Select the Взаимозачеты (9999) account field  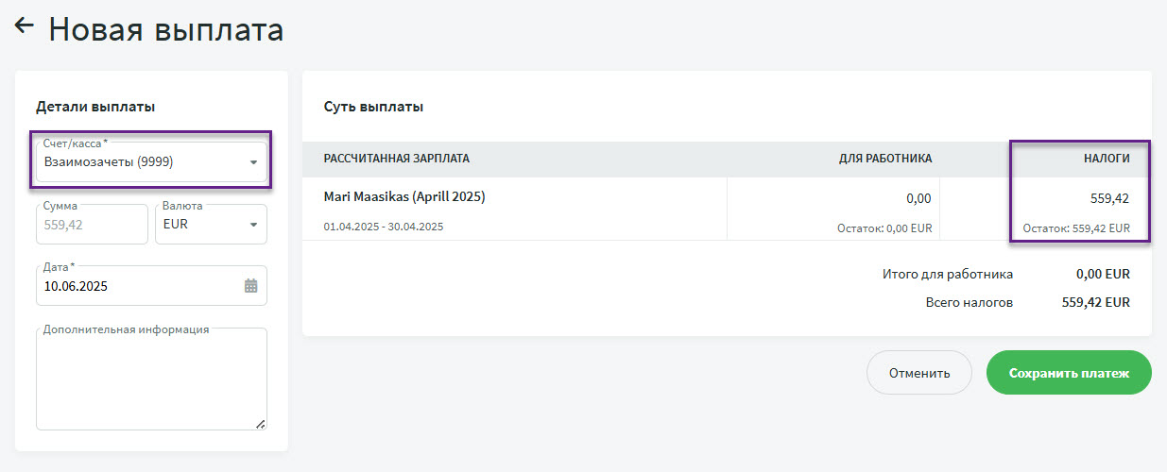(151, 161)
